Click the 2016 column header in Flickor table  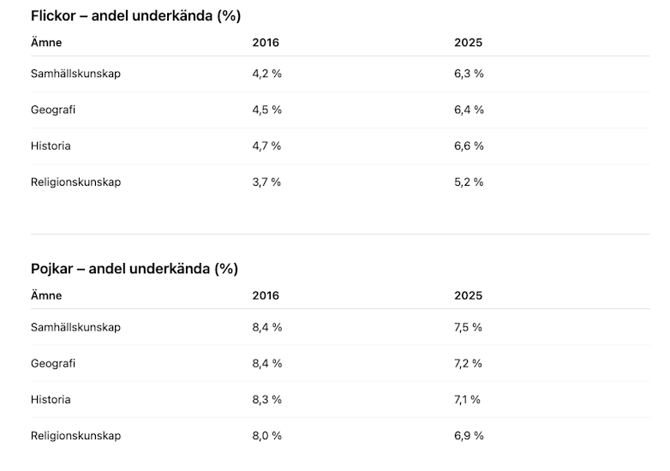tap(266, 43)
